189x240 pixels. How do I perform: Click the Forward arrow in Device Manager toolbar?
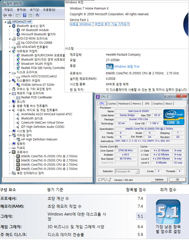tap(10, 15)
